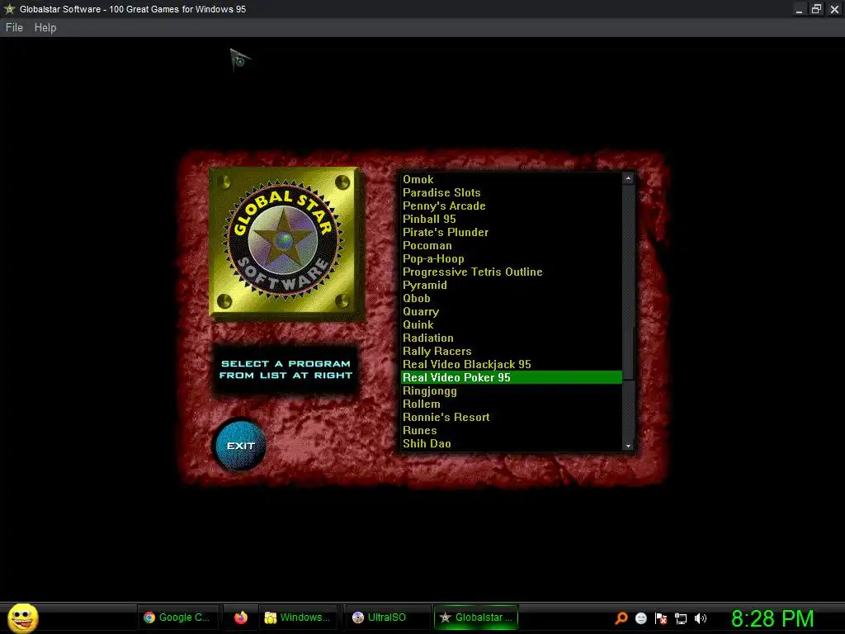Click the round blue EXIT button
Viewport: 845px width, 634px height.
[x=240, y=446]
